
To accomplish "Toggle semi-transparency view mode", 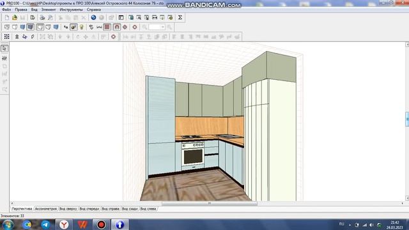I will pyautogui.click(x=48, y=27).
